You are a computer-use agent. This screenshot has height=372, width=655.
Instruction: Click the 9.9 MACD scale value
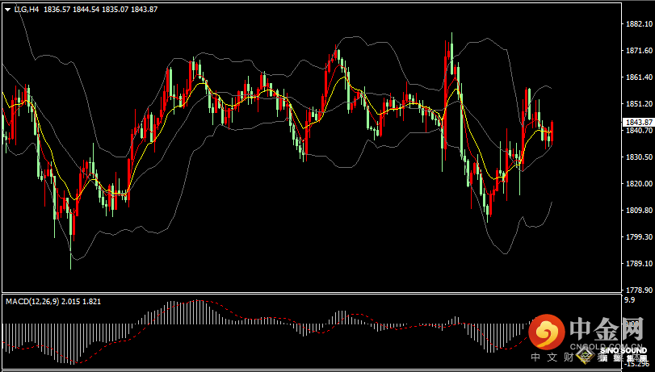(x=629, y=299)
